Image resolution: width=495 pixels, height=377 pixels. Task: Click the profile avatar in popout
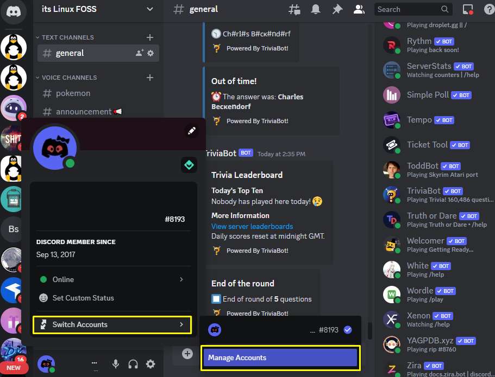click(55, 148)
